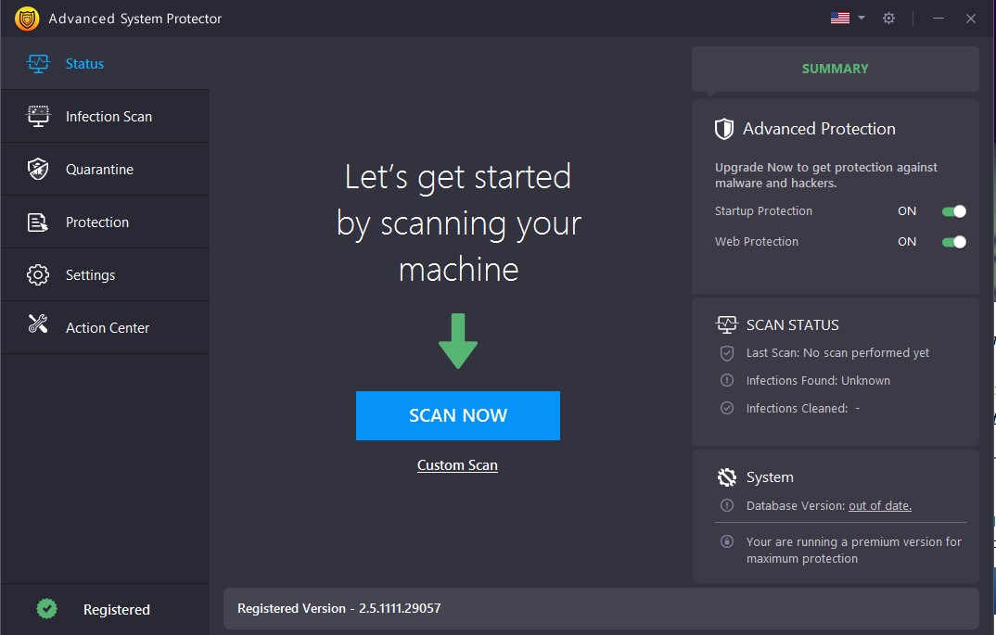996x635 pixels.
Task: Select the Status monitor icon in sidebar
Action: tap(38, 63)
